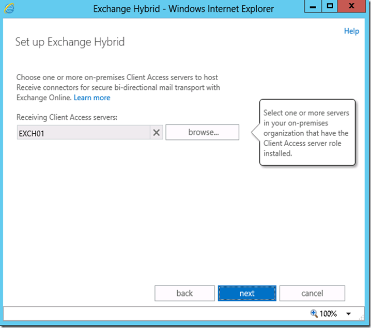
Task: Close the Exchange Hybrid window
Action: 351,6
